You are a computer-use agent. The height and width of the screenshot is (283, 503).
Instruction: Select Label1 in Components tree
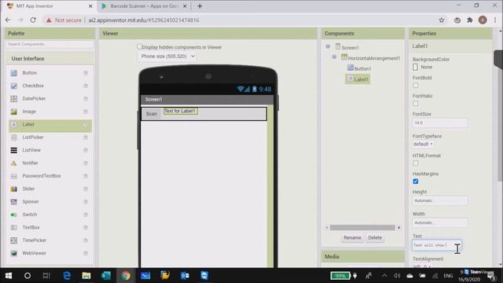point(358,79)
